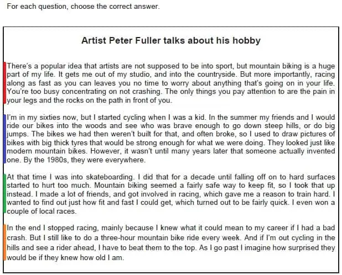Click the paragraph starting 'I'm in my sixties now'
The image size is (342, 275).
click(x=171, y=139)
